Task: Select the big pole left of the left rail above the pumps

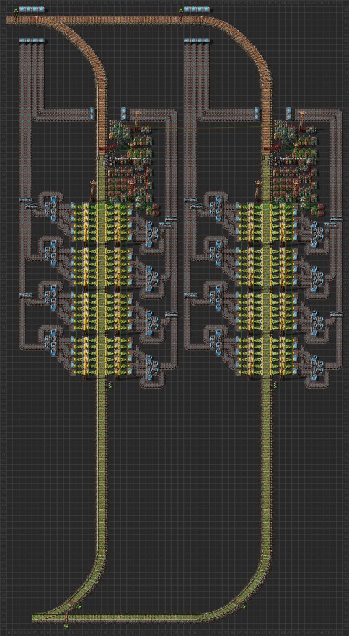Action: (x=92, y=190)
